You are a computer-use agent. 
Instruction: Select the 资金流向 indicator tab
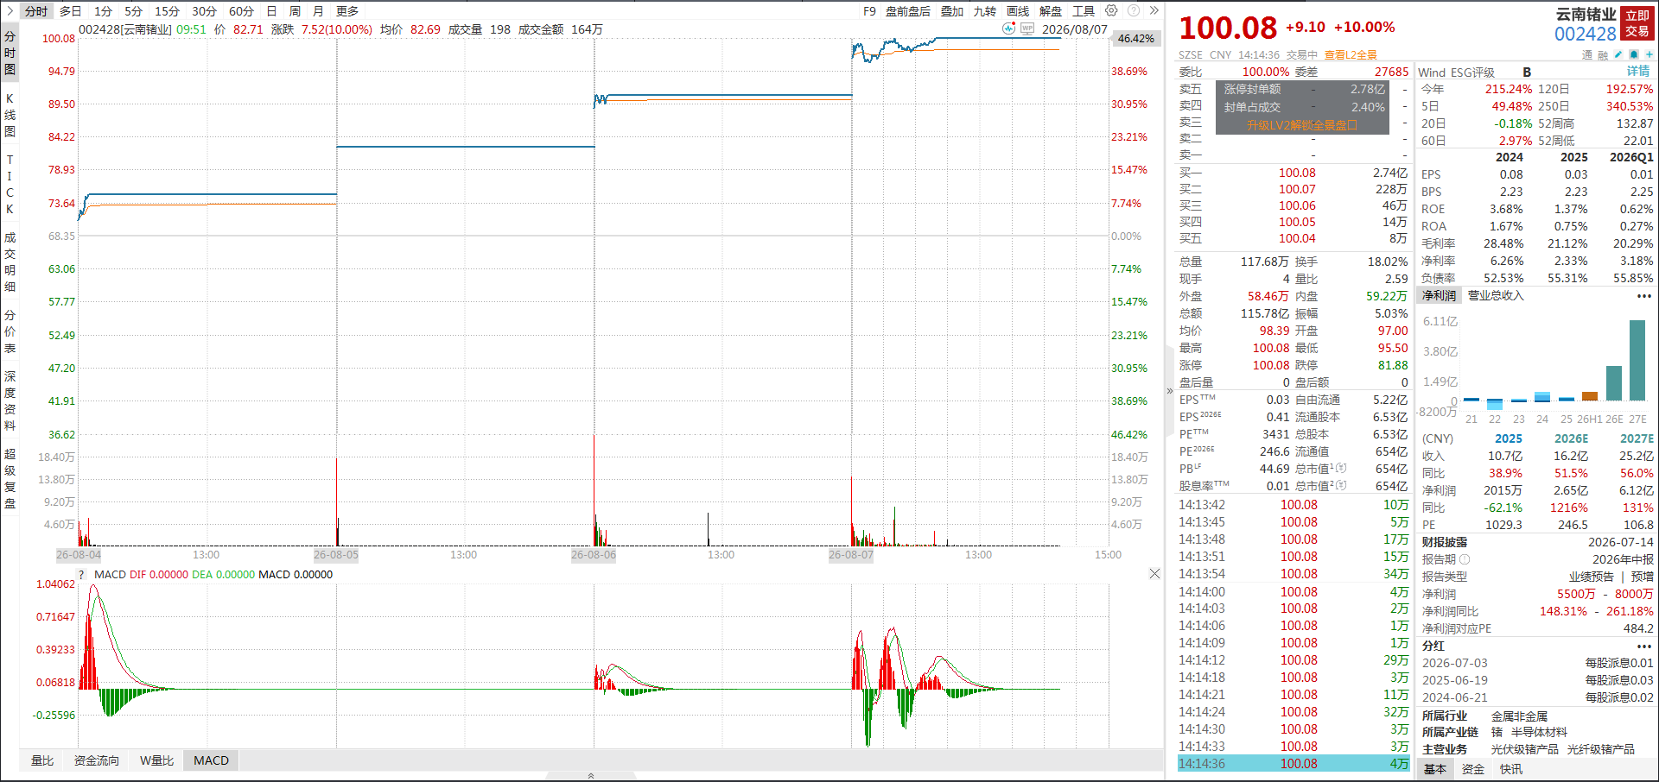point(97,760)
